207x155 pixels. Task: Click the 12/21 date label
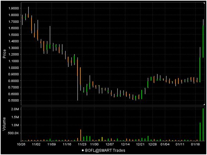[140, 144]
